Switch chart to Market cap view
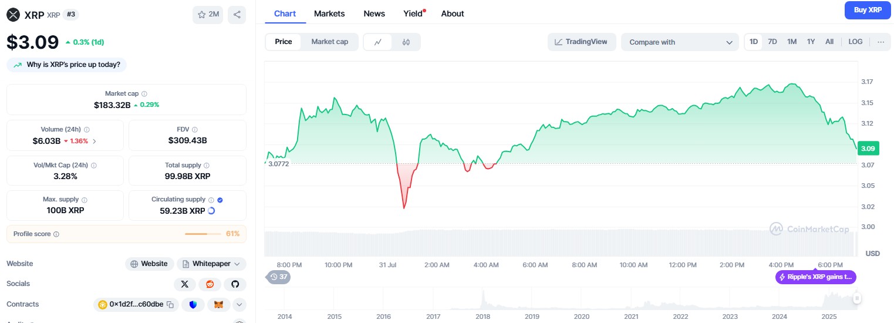The width and height of the screenshot is (894, 323). click(329, 42)
